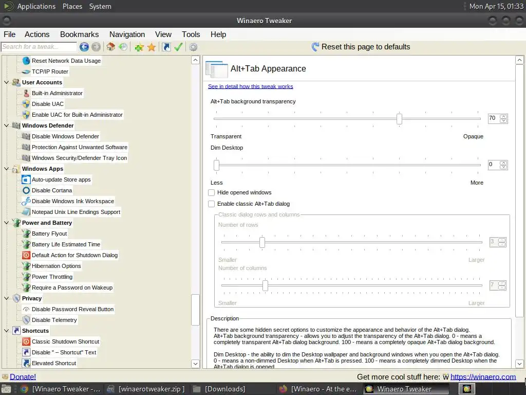Click the Auto-update Store apps icon
The image size is (526, 395).
point(26,179)
